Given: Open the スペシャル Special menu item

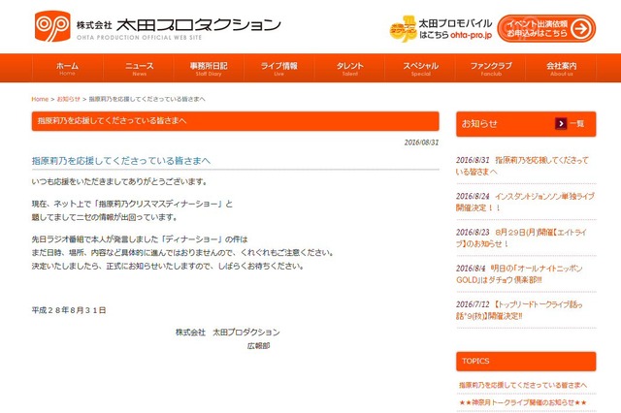Looking at the screenshot, I should pyautogui.click(x=420, y=68).
